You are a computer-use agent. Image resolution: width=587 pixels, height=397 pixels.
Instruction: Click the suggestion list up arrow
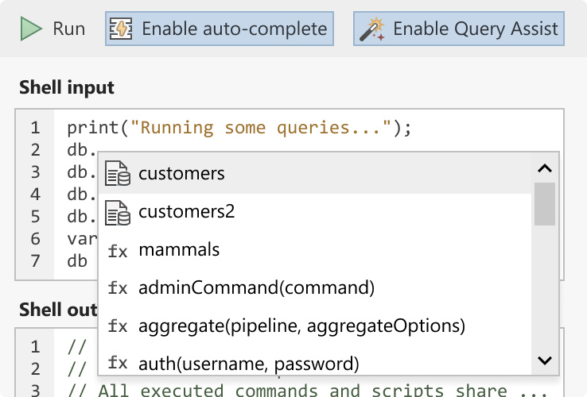pyautogui.click(x=545, y=168)
